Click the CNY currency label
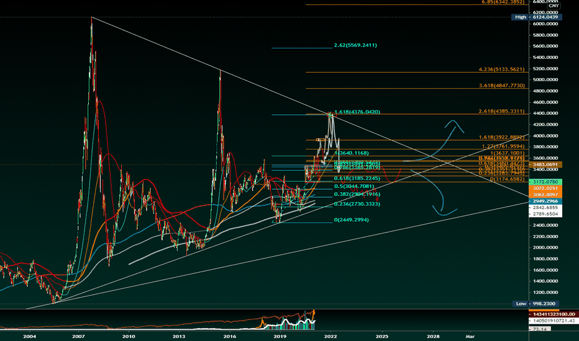The image size is (579, 341). (x=554, y=6)
